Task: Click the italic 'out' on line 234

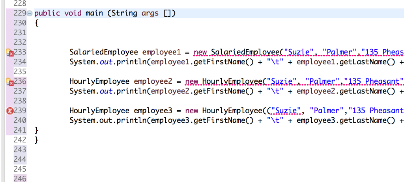Action: tap(106, 62)
